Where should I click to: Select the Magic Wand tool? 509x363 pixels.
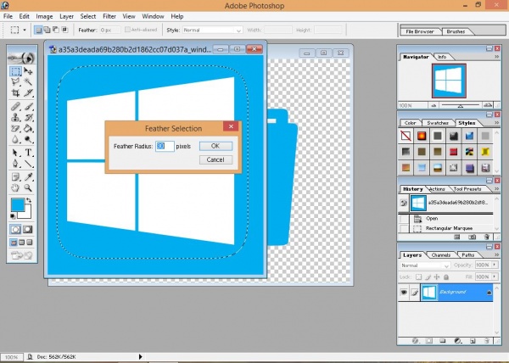tap(28, 83)
